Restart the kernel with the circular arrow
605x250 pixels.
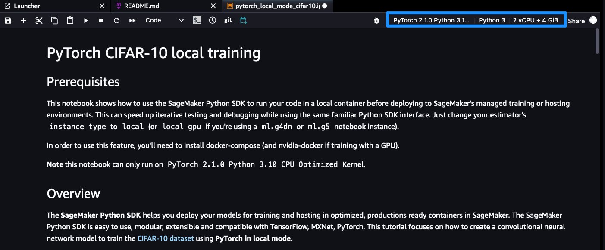(116, 20)
